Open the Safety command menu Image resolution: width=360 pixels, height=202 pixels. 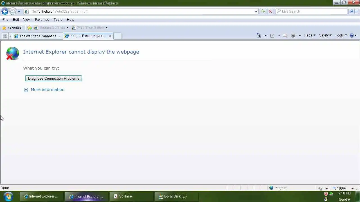pyautogui.click(x=325, y=35)
